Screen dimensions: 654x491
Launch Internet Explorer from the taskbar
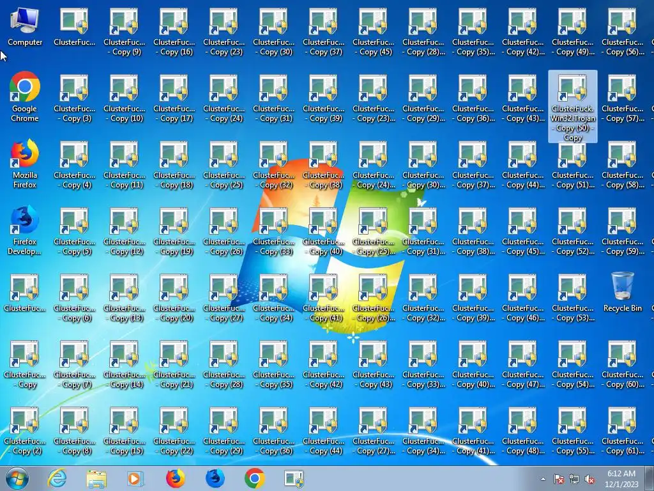[57, 478]
